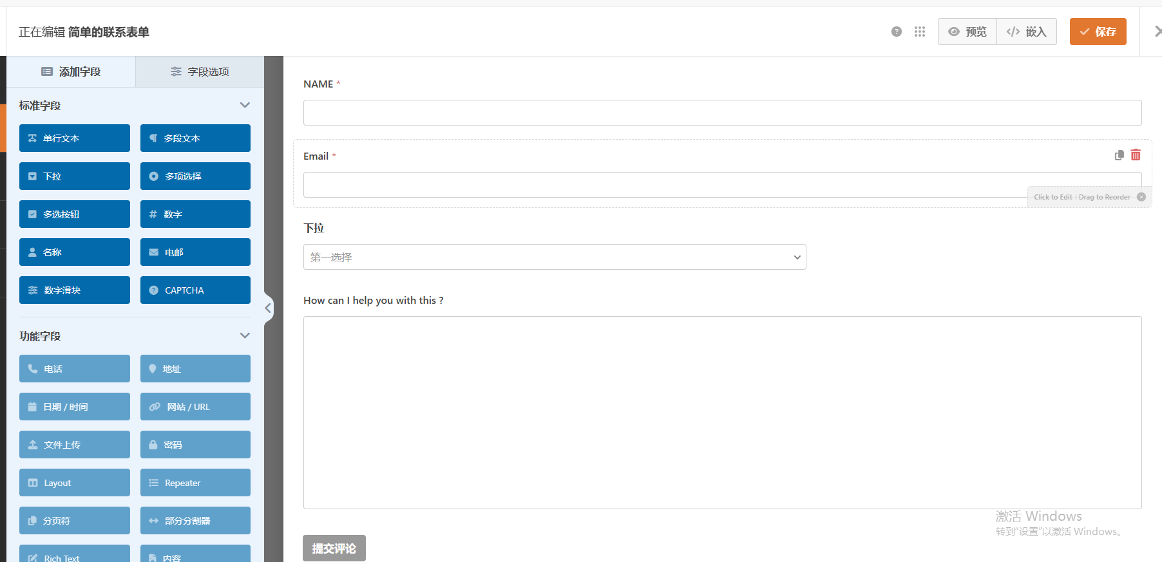Screen dimensions: 1162x562
Task: Add a 多选按钮 checkbox field
Action: tap(75, 214)
